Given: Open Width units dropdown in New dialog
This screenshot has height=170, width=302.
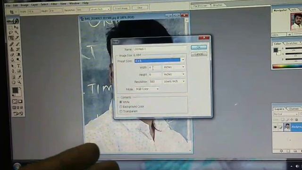Looking at the screenshot, I should [x=183, y=67].
